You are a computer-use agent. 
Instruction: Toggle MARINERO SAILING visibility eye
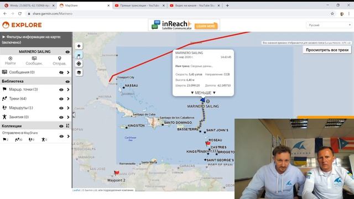pos(67,52)
